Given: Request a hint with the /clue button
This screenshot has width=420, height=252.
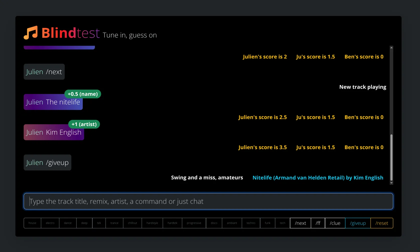Looking at the screenshot, I should click(335, 223).
